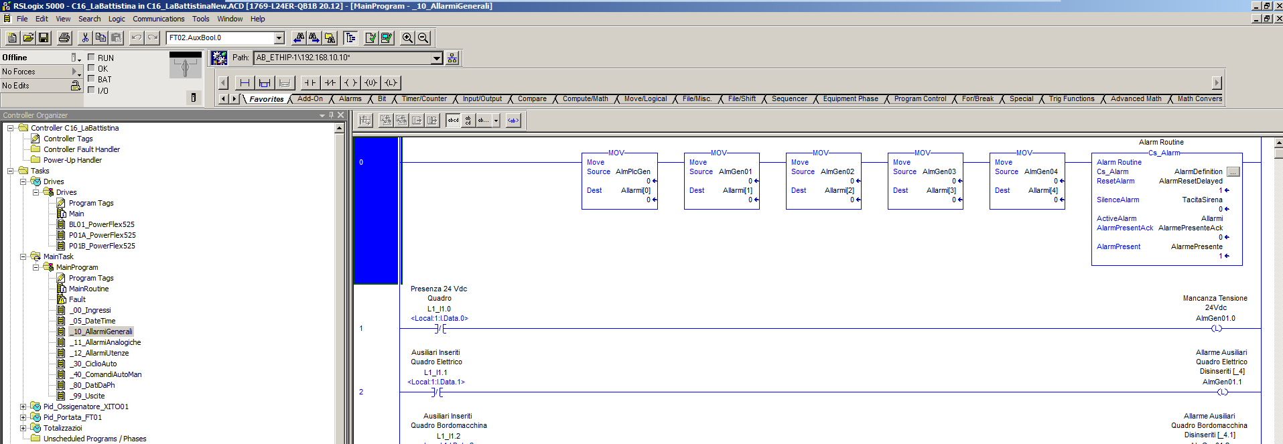The image size is (1283, 444).
Task: Toggle the OK status checkbox
Action: click(91, 68)
